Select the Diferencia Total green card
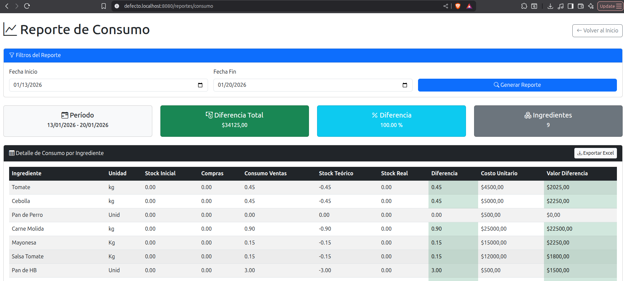This screenshot has height=281, width=624. [x=234, y=121]
